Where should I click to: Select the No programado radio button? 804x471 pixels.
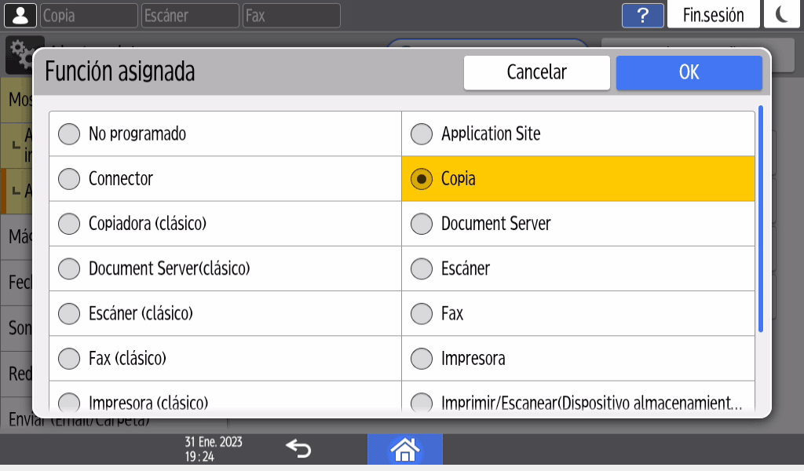[70, 134]
